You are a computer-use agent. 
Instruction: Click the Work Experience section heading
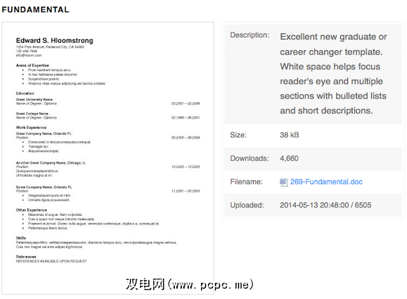click(x=32, y=127)
